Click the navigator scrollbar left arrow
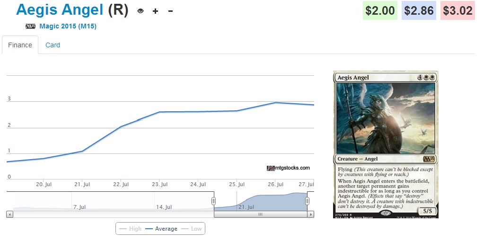483x242 pixels. 9,215
